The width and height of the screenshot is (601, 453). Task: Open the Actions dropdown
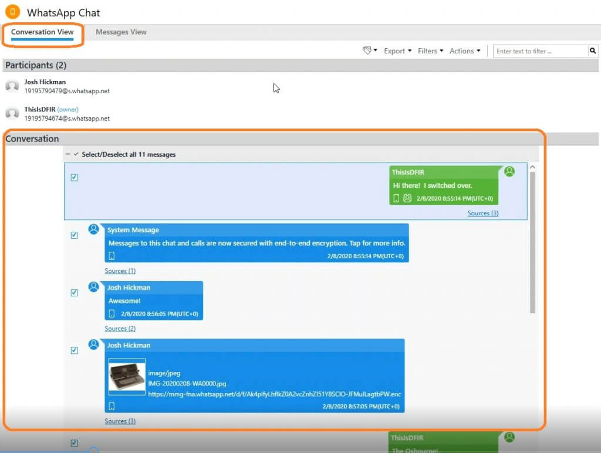click(465, 51)
